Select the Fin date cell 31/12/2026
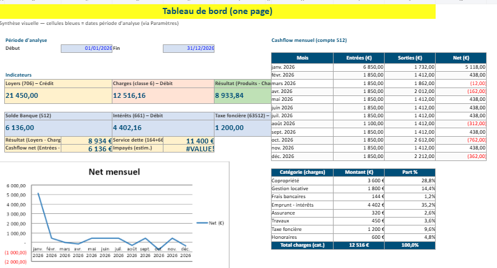 pos(189,48)
